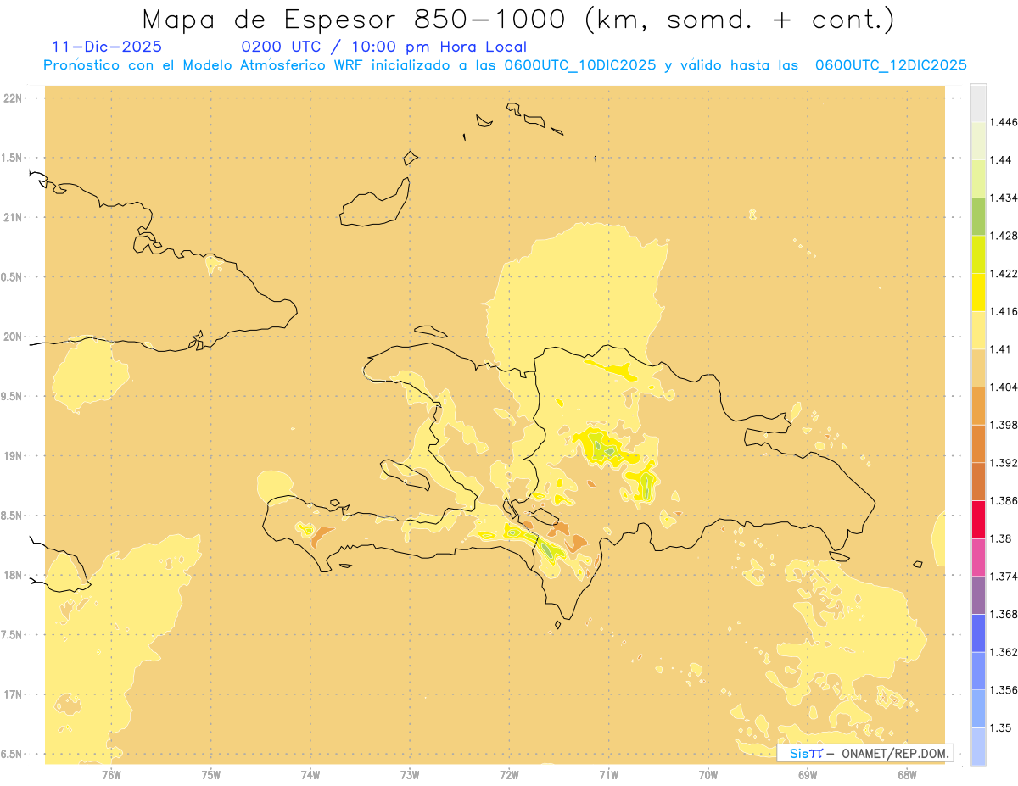Select the '73W' longitude label
Viewport: 1018px width, 786px height.
click(410, 775)
